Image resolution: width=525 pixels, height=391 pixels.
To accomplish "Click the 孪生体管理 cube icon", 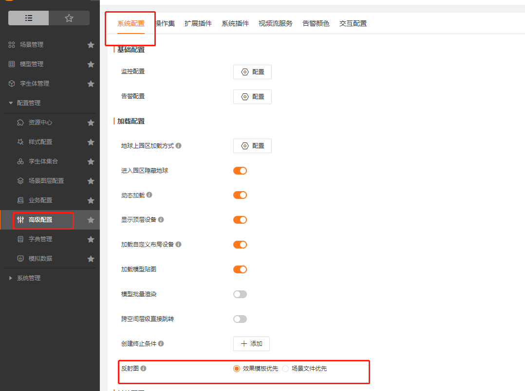I will pos(12,83).
